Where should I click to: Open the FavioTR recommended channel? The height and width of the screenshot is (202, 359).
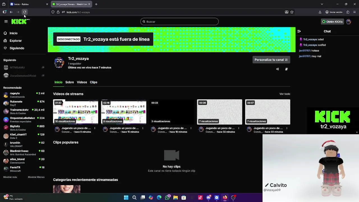24,169
